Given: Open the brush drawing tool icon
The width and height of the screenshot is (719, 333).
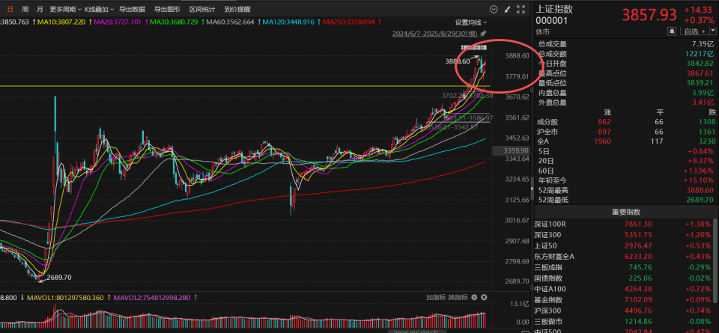Looking at the screenshot, I should coord(507,9).
